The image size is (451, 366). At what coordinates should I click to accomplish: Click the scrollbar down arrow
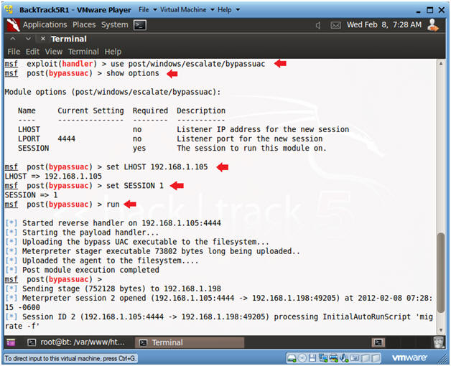click(x=441, y=330)
